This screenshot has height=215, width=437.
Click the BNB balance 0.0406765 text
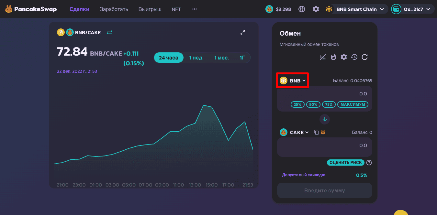pos(353,81)
